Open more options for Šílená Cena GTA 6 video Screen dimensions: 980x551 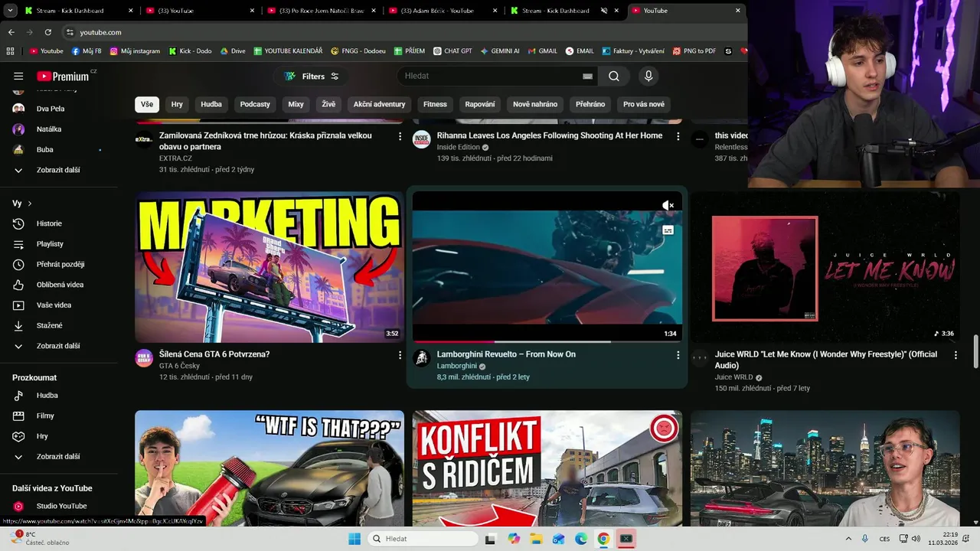(x=400, y=355)
